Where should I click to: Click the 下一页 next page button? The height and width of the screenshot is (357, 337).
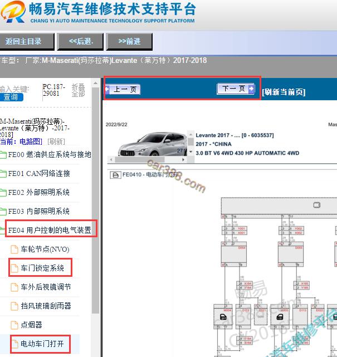point(236,89)
